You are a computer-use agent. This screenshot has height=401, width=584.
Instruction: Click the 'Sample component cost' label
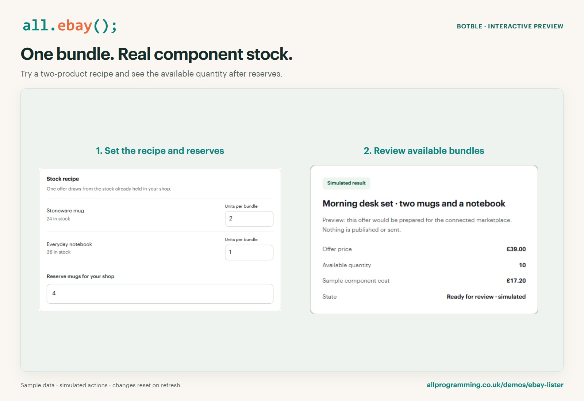coord(356,281)
